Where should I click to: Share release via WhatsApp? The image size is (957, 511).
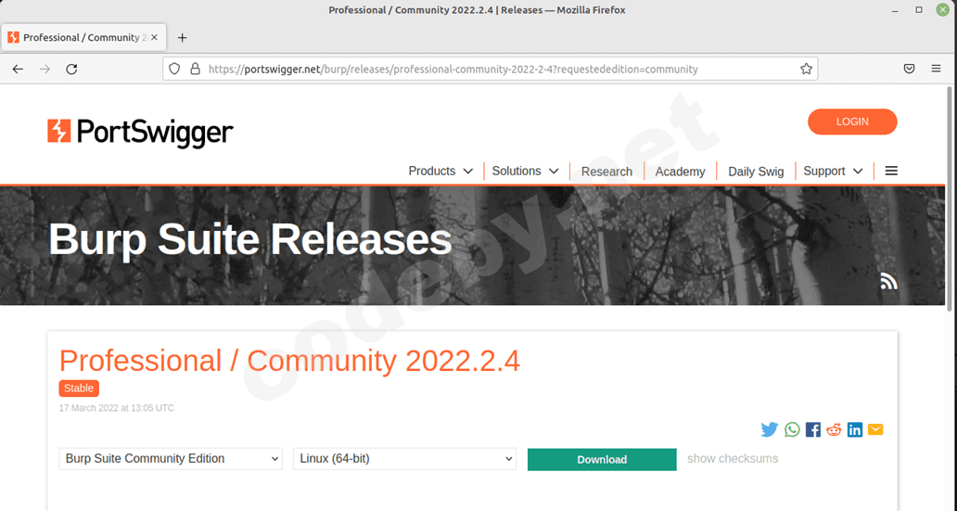(x=792, y=429)
